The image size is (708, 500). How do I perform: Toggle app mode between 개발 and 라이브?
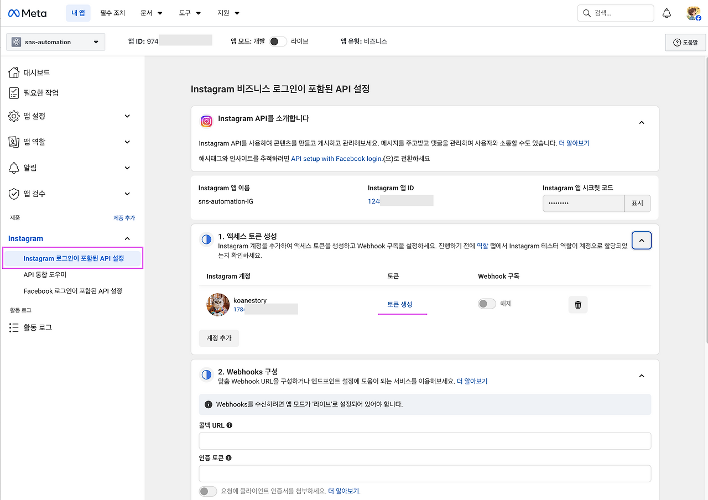[278, 41]
